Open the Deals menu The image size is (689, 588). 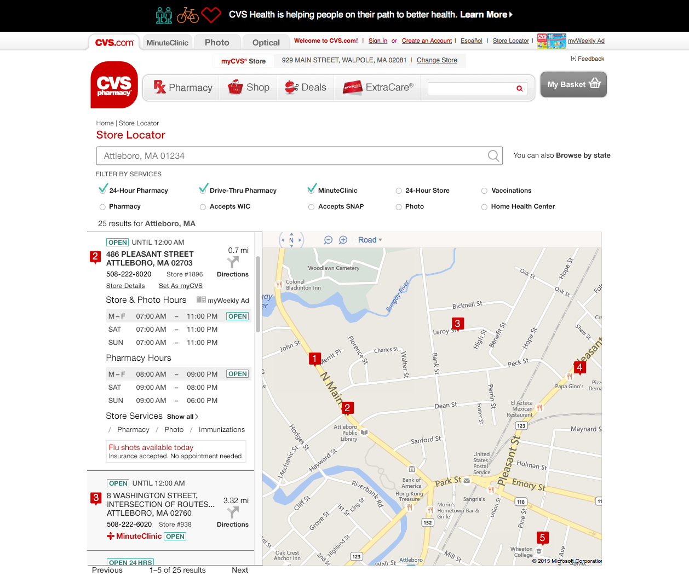click(x=306, y=88)
